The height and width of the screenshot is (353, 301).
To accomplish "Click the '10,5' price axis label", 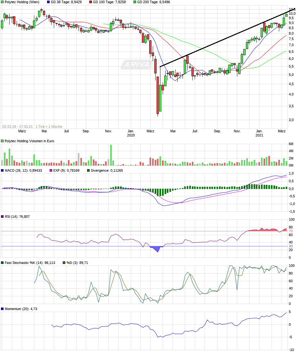I will click(x=292, y=10).
